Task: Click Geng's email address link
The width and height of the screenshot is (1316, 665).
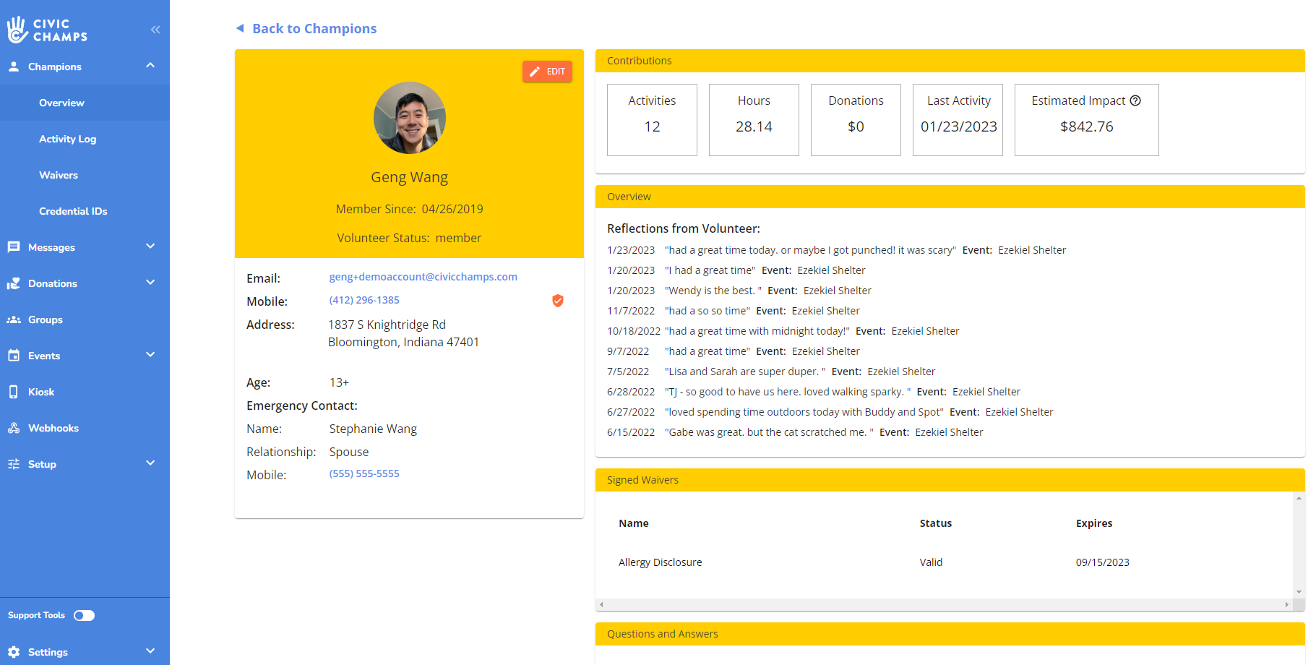Action: point(423,276)
